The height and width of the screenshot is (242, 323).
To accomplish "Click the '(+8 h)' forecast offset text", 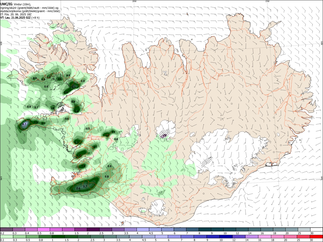I will pyautogui.click(x=36, y=18).
